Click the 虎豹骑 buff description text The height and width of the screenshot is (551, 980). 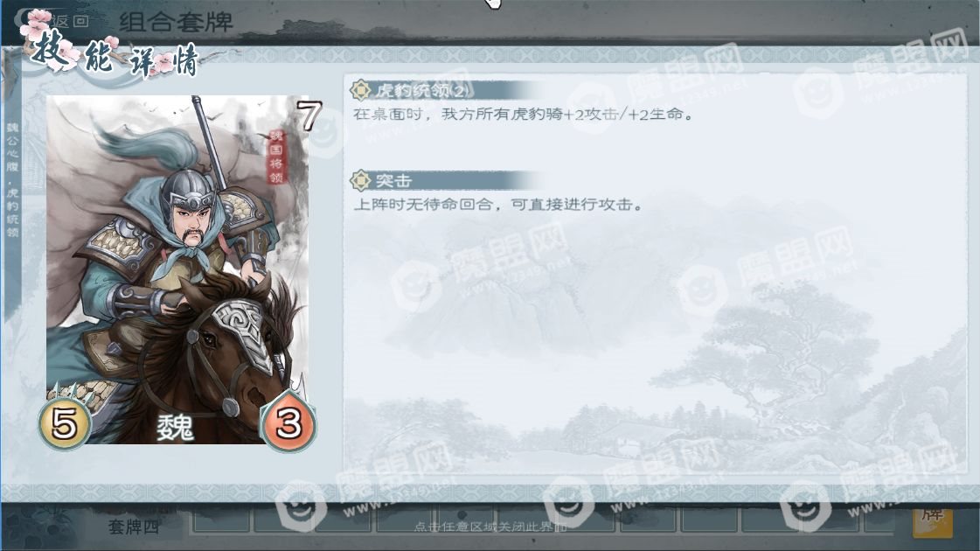click(524, 114)
